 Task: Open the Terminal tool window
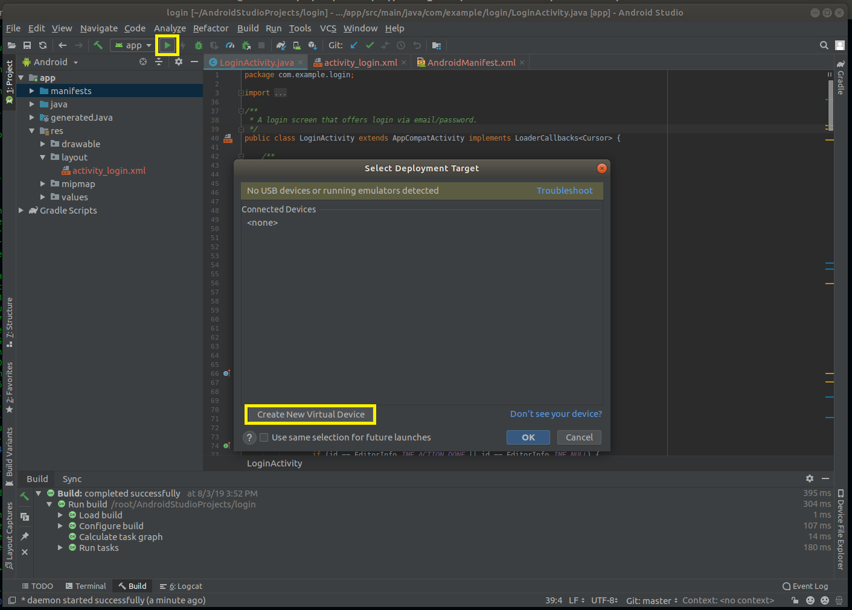tap(86, 586)
